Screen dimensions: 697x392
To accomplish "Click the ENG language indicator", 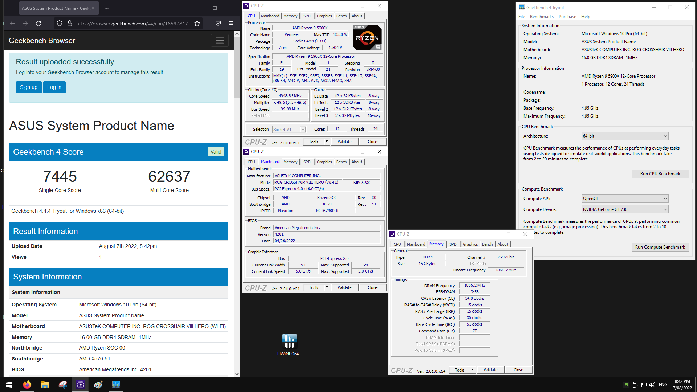I will (x=663, y=385).
